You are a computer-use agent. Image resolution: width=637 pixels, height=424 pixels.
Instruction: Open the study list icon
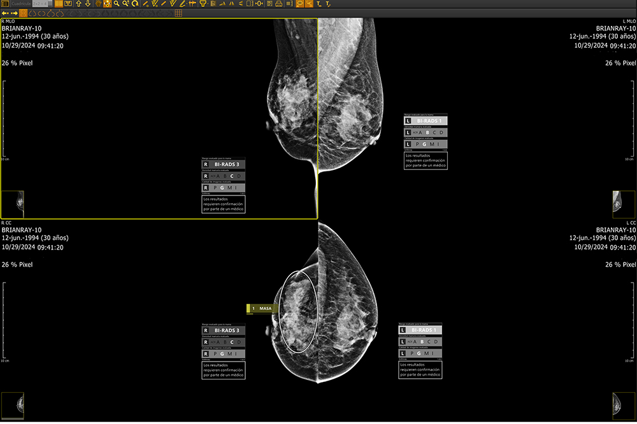4,4
